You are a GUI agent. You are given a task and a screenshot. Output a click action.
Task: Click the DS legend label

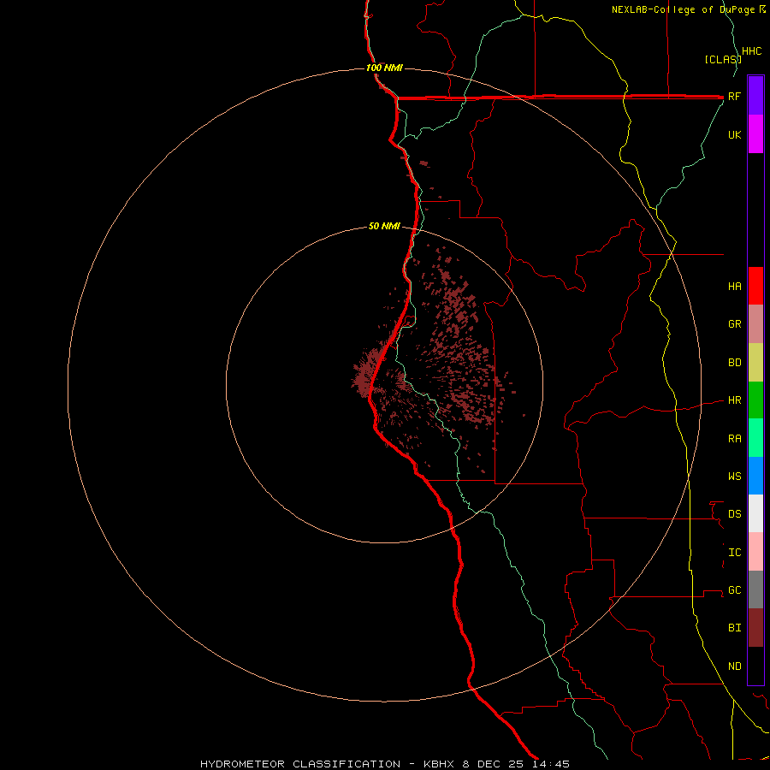(x=734, y=514)
